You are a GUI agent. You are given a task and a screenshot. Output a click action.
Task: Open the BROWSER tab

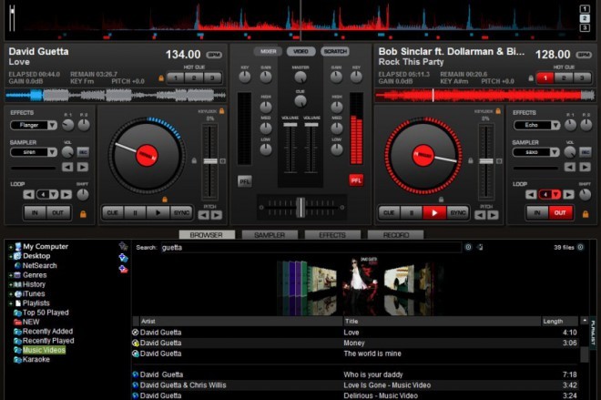207,235
